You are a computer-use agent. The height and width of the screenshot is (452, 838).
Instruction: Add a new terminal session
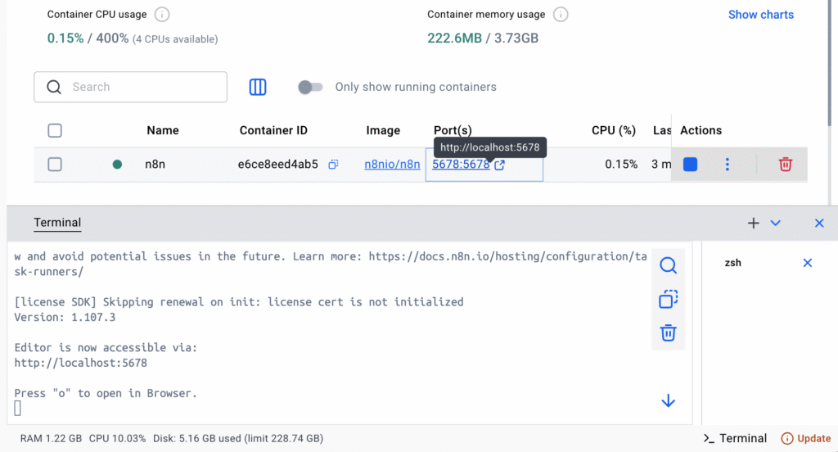[754, 223]
